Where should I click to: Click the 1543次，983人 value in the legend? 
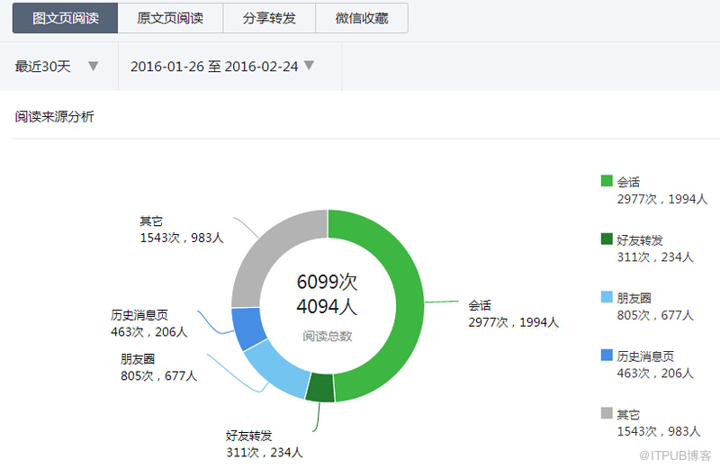tap(659, 432)
